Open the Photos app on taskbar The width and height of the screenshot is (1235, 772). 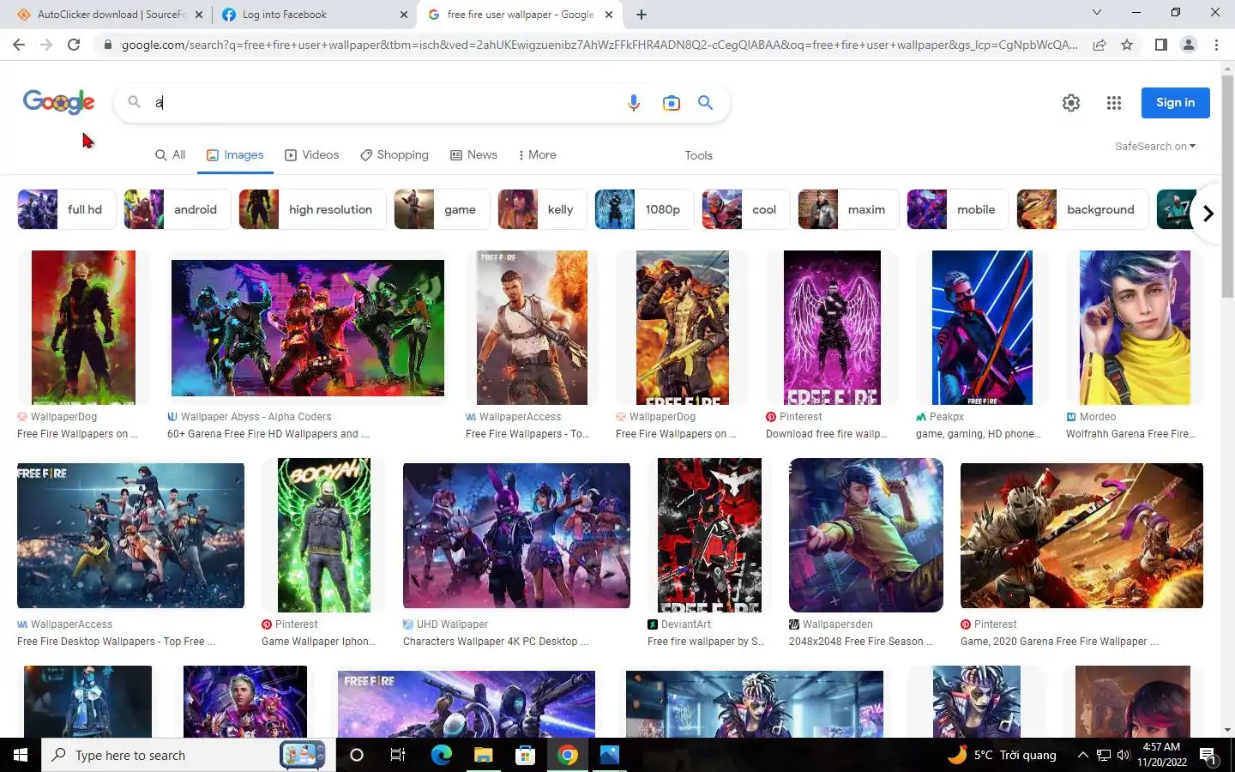pyautogui.click(x=609, y=755)
